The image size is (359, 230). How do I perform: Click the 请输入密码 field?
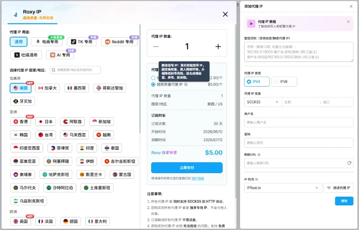[x=299, y=143]
